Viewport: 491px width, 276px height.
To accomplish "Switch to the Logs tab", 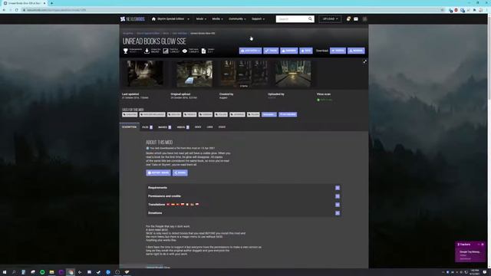I will 209,127.
